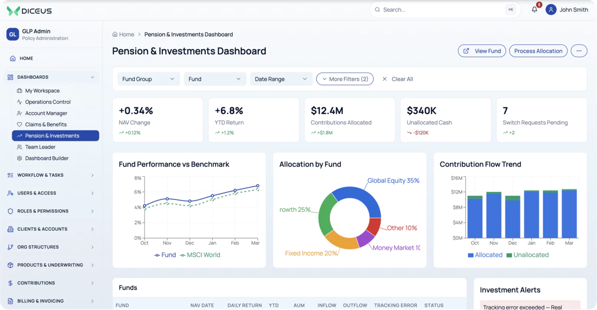Click the My Workspace briefcase icon

pyautogui.click(x=19, y=91)
